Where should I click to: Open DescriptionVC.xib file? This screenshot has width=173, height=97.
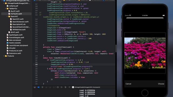[x=19, y=25]
